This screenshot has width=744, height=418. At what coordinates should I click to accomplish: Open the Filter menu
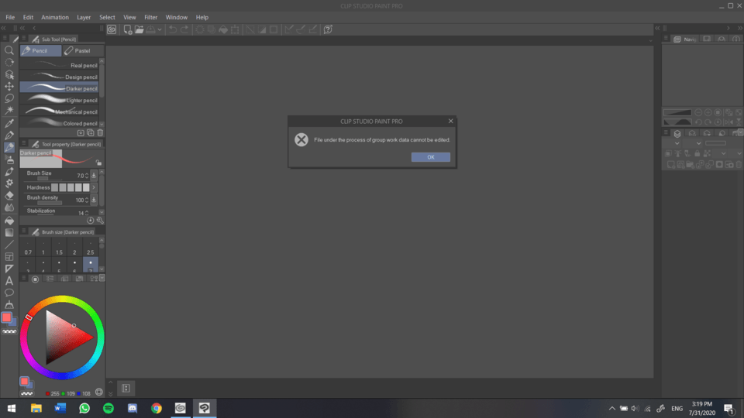(x=151, y=17)
